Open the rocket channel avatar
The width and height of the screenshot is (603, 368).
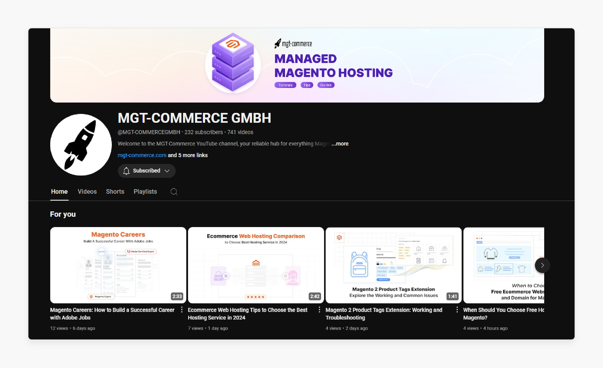tap(81, 145)
